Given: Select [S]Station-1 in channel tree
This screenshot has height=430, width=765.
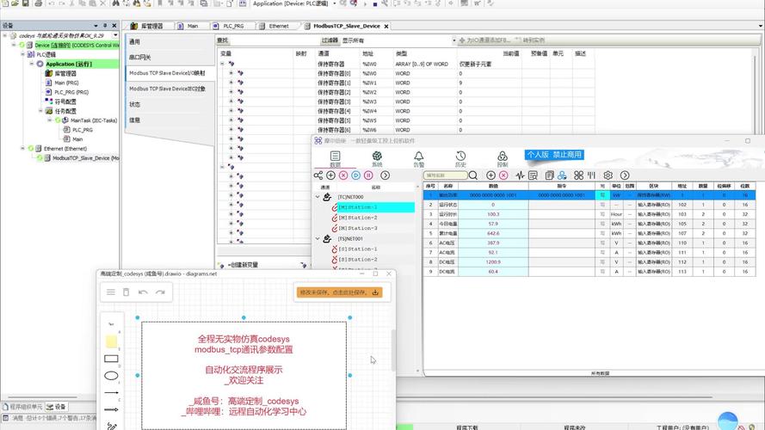Looking at the screenshot, I should pos(358,249).
